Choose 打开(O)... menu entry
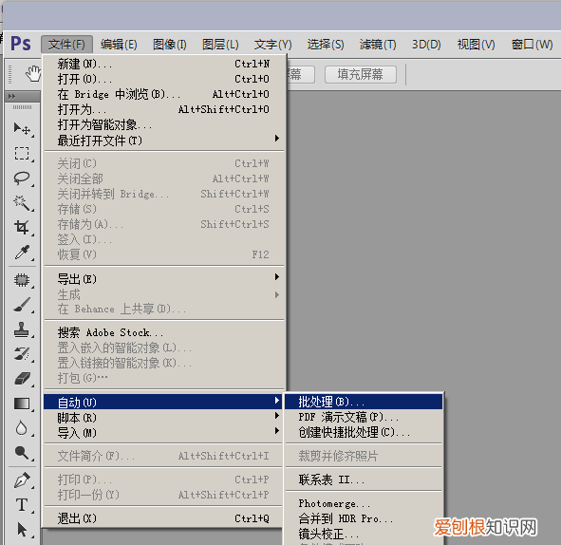This screenshot has height=545, width=561. click(164, 79)
